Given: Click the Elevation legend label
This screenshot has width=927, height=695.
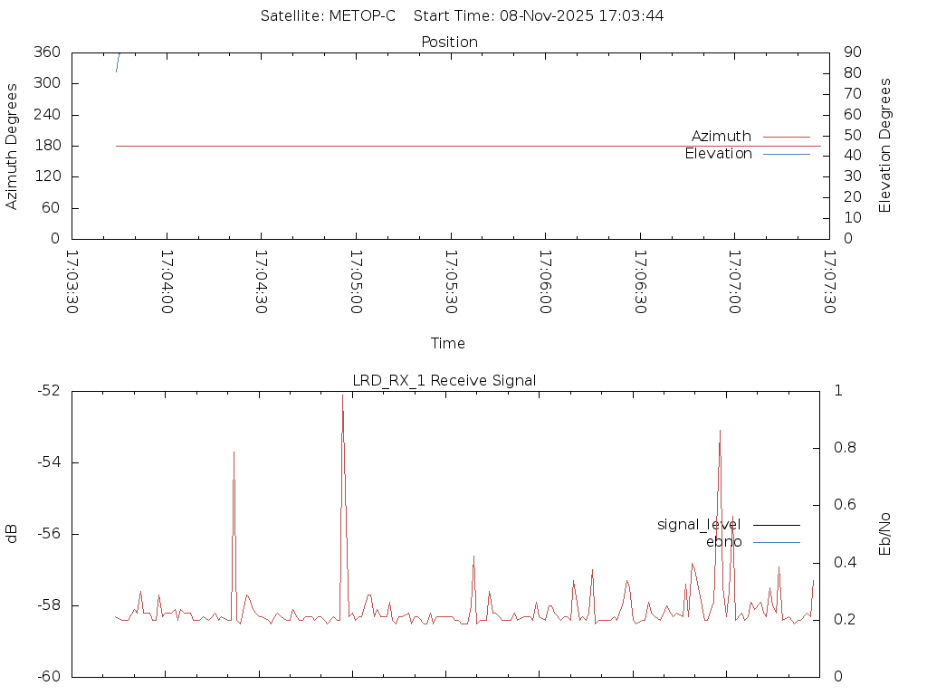Looking at the screenshot, I should (x=718, y=154).
